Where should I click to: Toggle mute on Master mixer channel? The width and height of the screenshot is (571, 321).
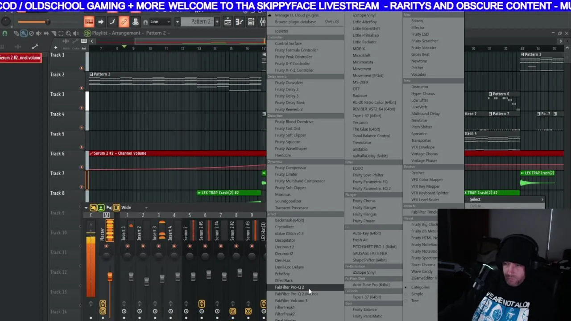point(106,246)
